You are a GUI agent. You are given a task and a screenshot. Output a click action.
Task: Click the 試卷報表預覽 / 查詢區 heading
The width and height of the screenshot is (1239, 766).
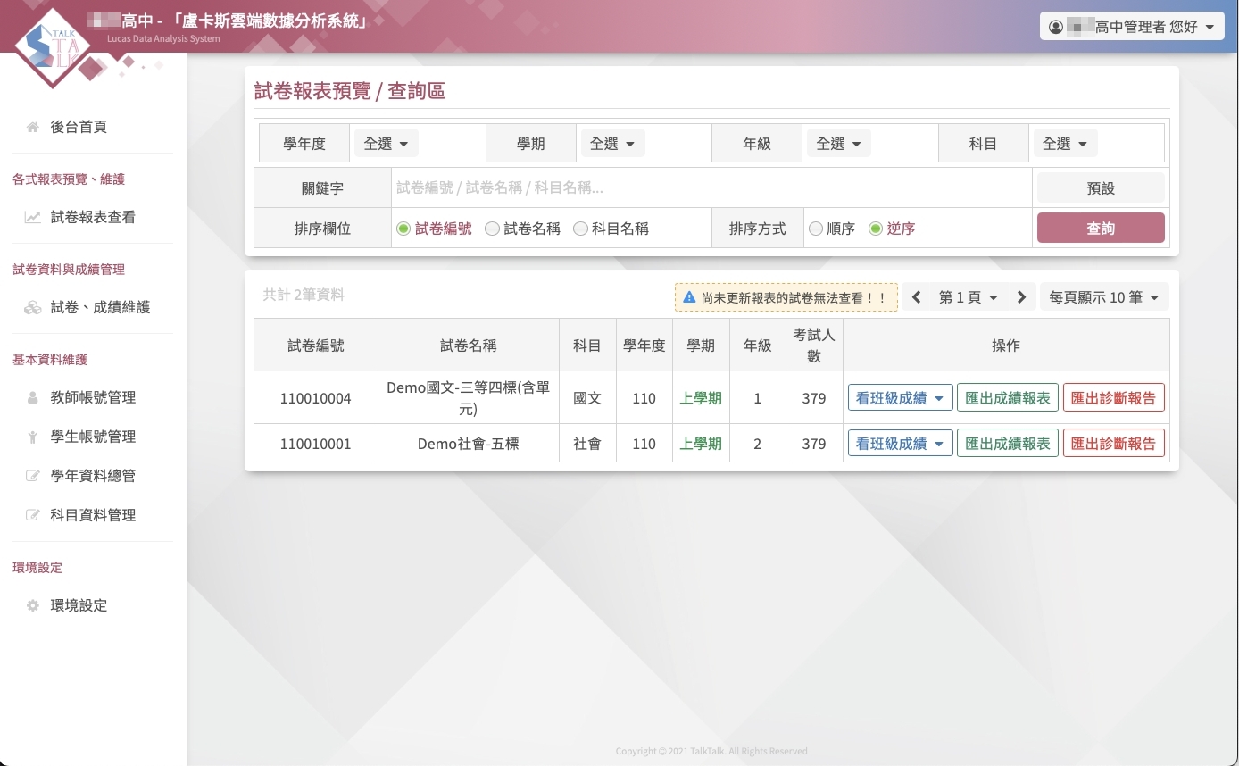pyautogui.click(x=350, y=91)
